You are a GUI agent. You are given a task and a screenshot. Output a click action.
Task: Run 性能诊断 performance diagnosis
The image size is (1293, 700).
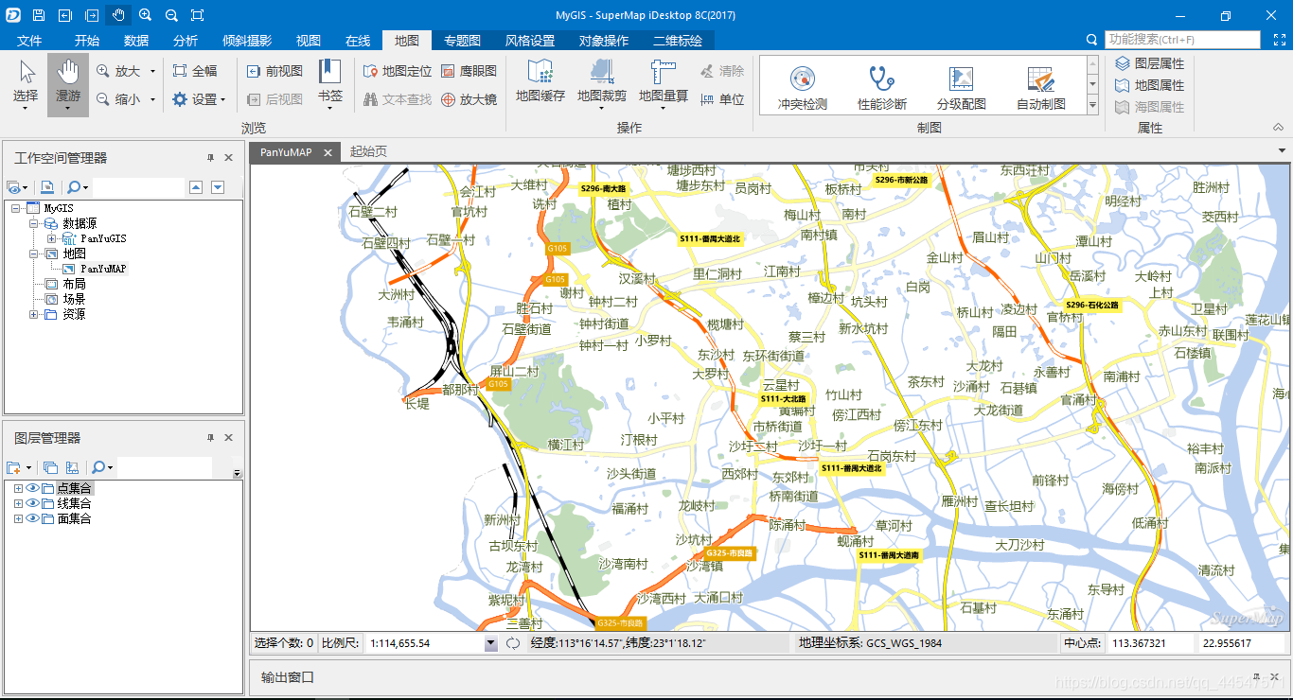tap(882, 88)
